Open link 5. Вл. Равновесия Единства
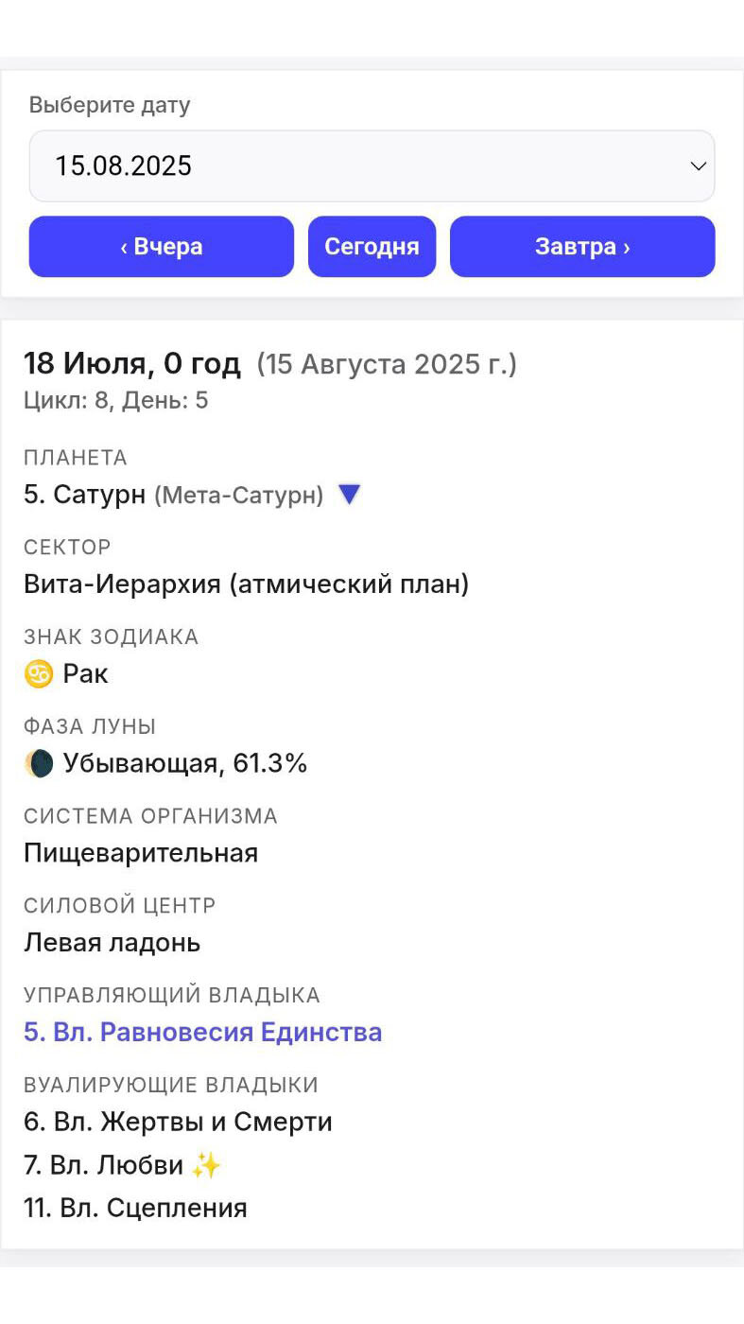Screen dimensions: 744x1324 pos(203,1032)
